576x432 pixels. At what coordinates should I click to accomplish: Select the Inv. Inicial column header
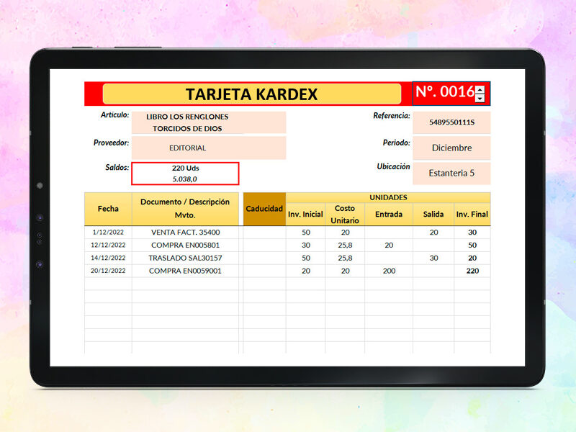(305, 214)
